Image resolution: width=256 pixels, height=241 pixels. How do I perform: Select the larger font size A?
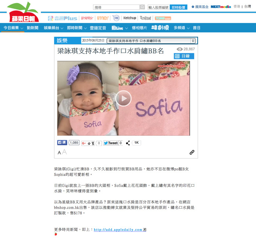tap(65, 152)
